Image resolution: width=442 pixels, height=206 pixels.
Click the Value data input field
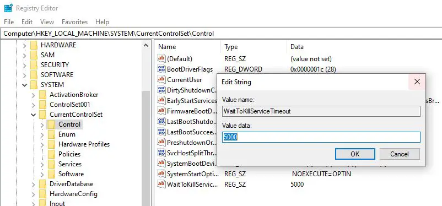coord(321,137)
